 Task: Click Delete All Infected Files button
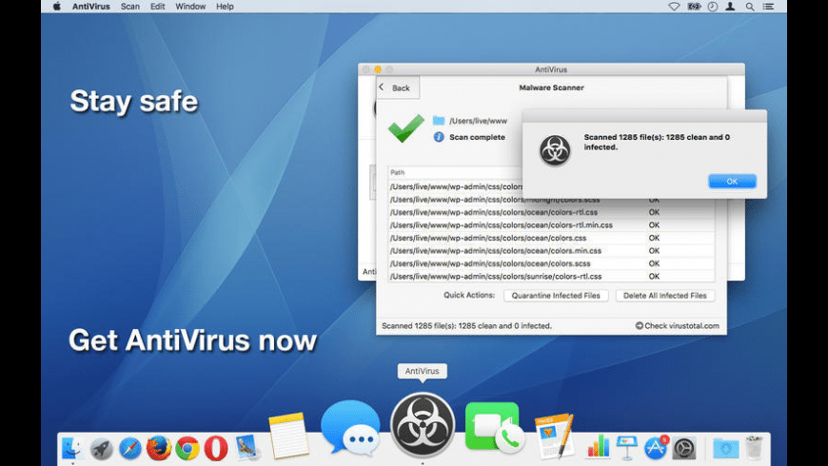coord(665,296)
